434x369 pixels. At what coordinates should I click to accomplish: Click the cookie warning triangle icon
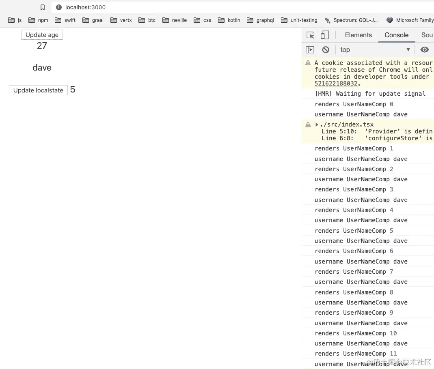point(308,63)
